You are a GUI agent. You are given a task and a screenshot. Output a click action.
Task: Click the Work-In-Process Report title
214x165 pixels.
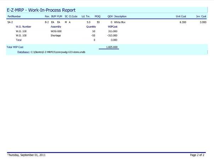pyautogui.click(x=41, y=10)
